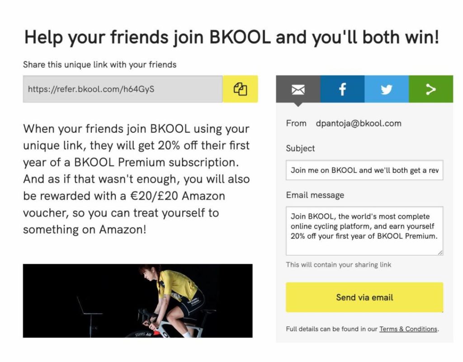Click the paragraph about the Amazon voucher reward
Screen dimensions: 463x362
(137, 179)
